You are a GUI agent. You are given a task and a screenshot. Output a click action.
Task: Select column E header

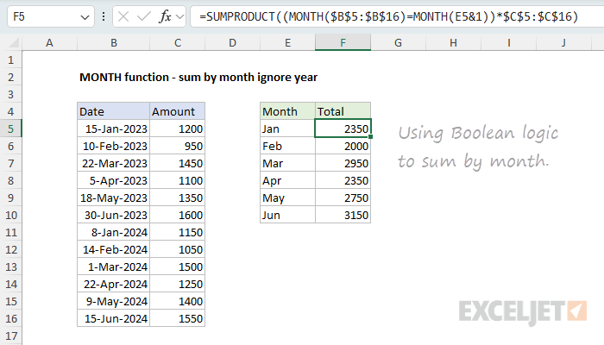coord(287,43)
